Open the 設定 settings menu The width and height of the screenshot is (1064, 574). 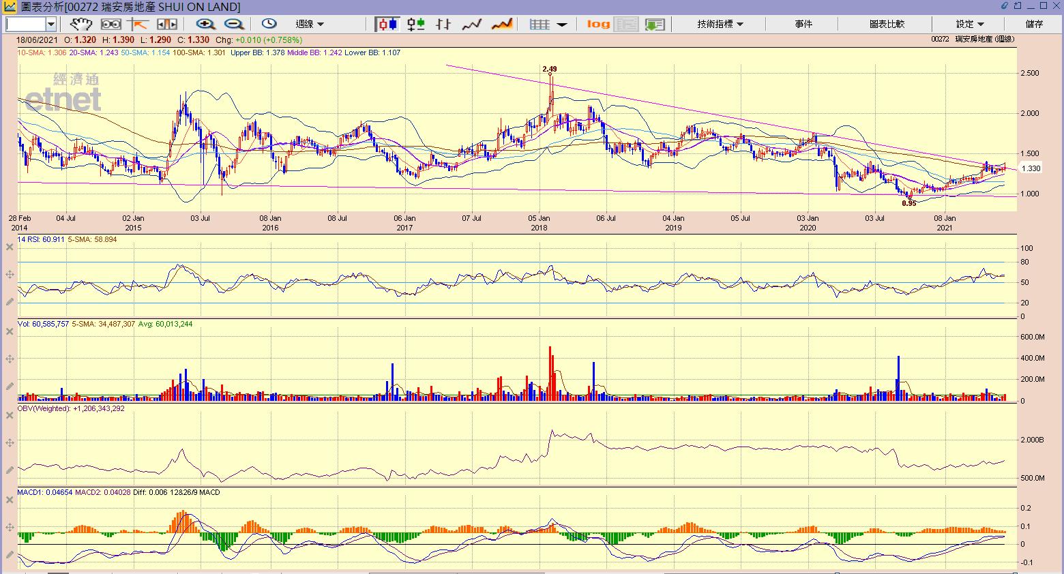click(x=969, y=24)
